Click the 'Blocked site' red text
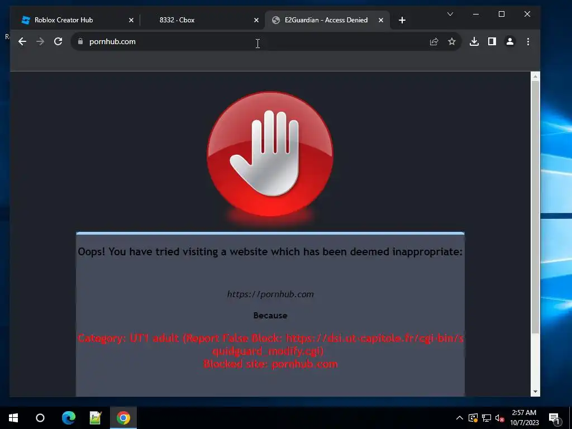This screenshot has height=429, width=572. (x=270, y=364)
